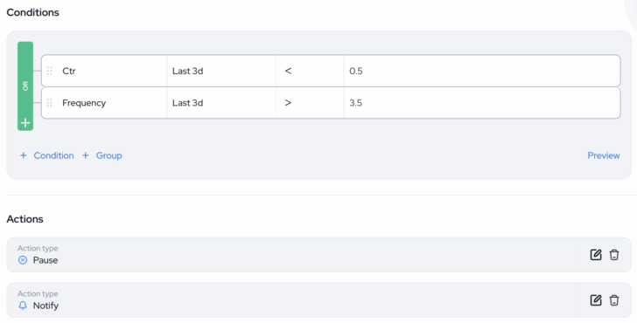The width and height of the screenshot is (637, 323).
Task: Toggle the green OR operator bar
Action: pos(25,86)
